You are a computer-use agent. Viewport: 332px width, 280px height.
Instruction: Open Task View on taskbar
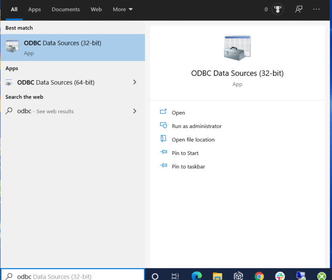click(x=175, y=276)
